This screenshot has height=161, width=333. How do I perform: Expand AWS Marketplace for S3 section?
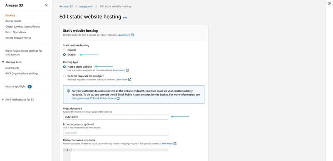click(x=3, y=100)
